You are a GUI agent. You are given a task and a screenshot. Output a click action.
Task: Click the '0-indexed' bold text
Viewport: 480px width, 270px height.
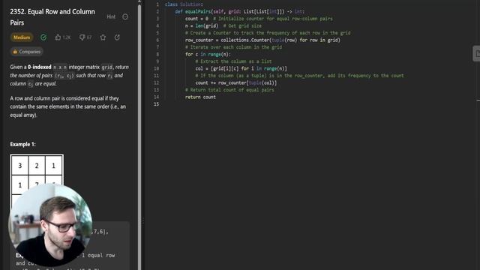click(40, 67)
